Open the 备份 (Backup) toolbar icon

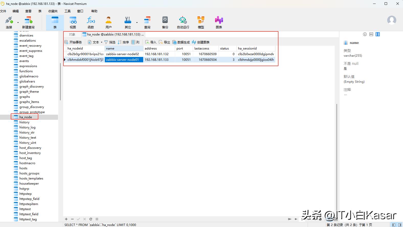(165, 22)
